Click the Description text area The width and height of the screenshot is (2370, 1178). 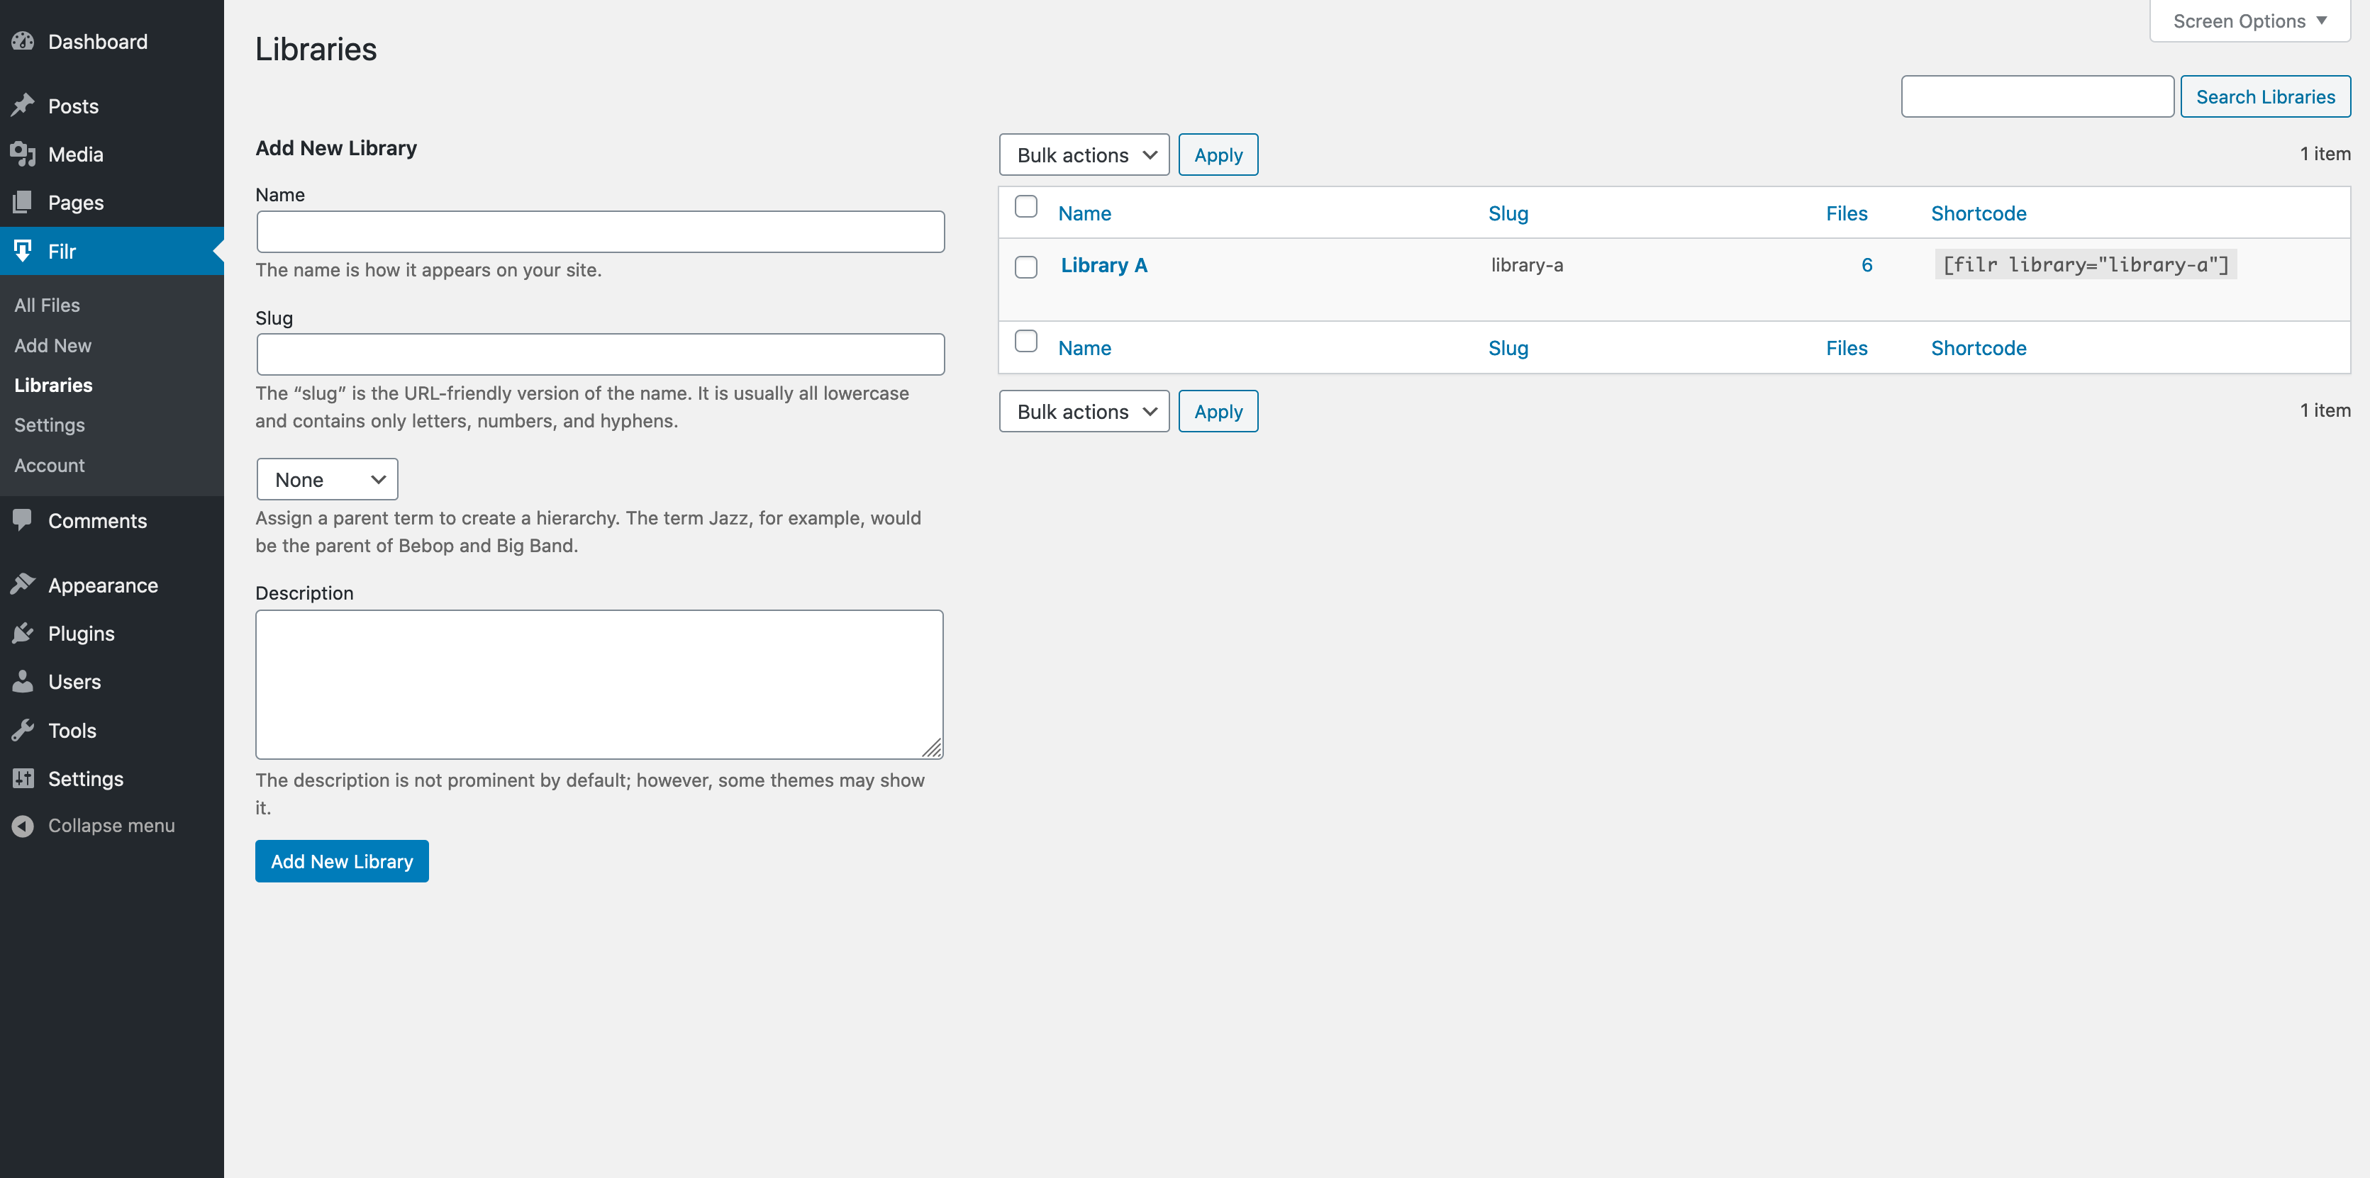(599, 684)
